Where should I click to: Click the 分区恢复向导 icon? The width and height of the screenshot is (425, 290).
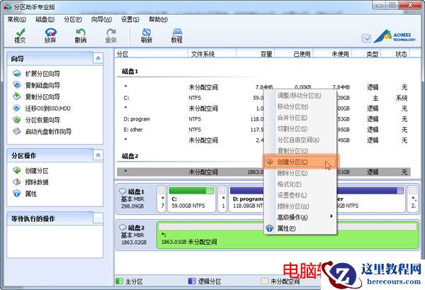point(17,120)
